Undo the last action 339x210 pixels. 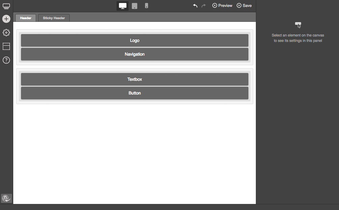click(x=195, y=6)
